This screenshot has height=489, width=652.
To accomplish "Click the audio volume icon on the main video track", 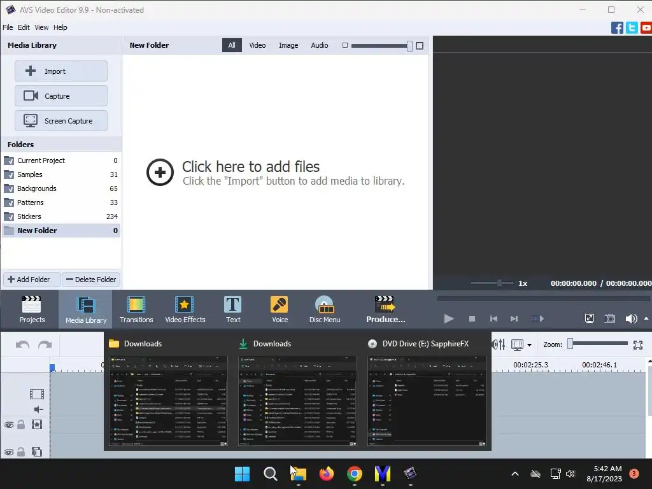I will 38,409.
